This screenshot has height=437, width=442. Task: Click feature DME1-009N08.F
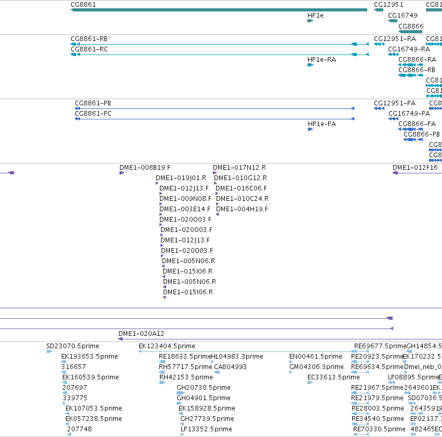click(x=185, y=199)
